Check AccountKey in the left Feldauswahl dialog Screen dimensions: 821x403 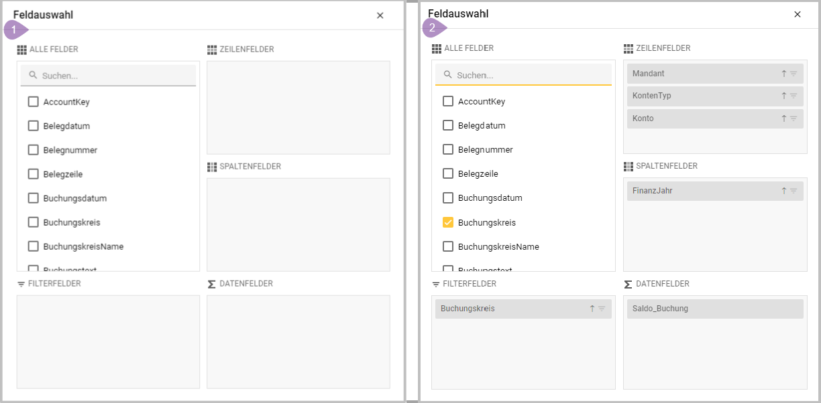pos(33,102)
